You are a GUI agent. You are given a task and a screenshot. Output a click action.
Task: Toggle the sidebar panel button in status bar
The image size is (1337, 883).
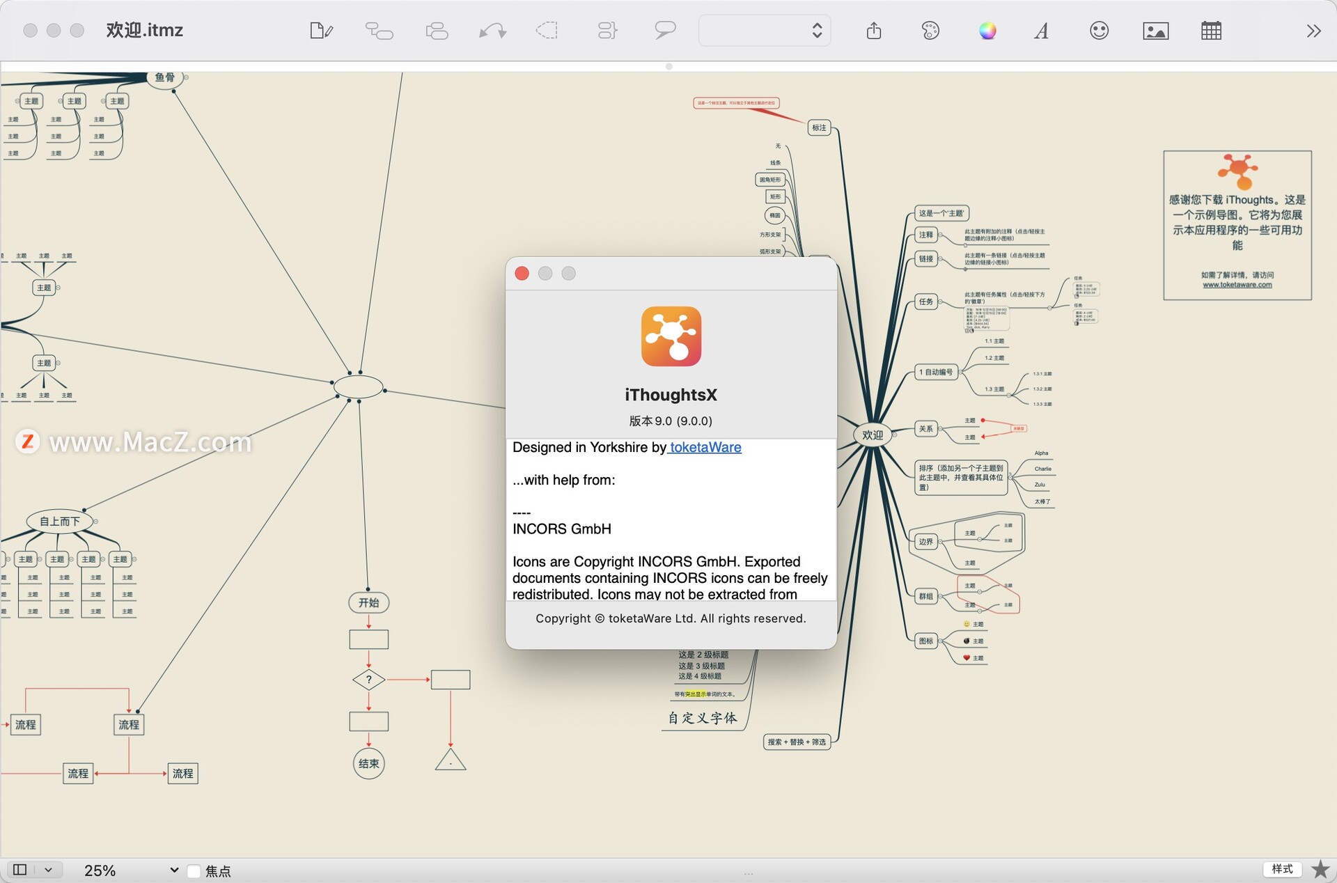(x=20, y=869)
